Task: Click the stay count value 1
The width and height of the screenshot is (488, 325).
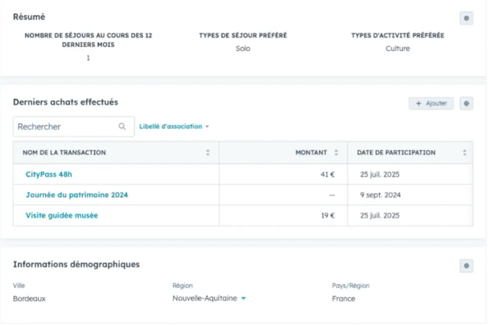Action: click(x=88, y=58)
